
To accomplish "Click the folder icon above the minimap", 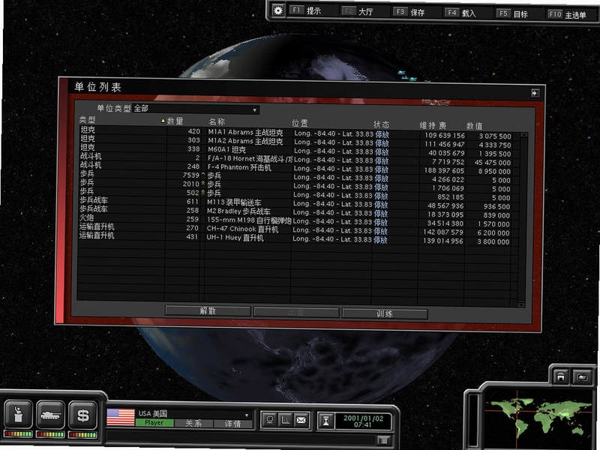I will pyautogui.click(x=582, y=377).
